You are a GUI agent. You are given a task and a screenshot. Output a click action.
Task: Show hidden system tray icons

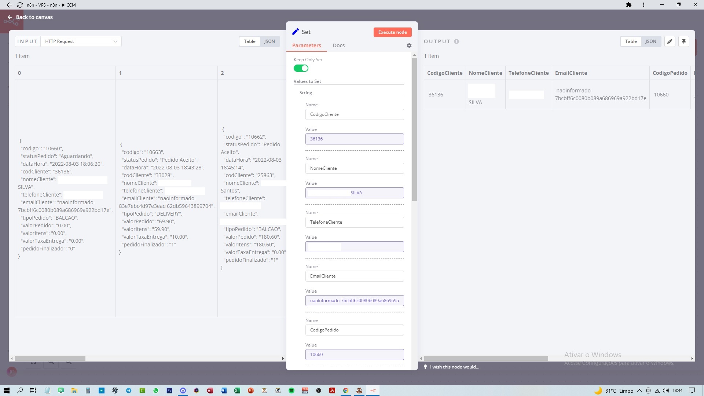639,390
